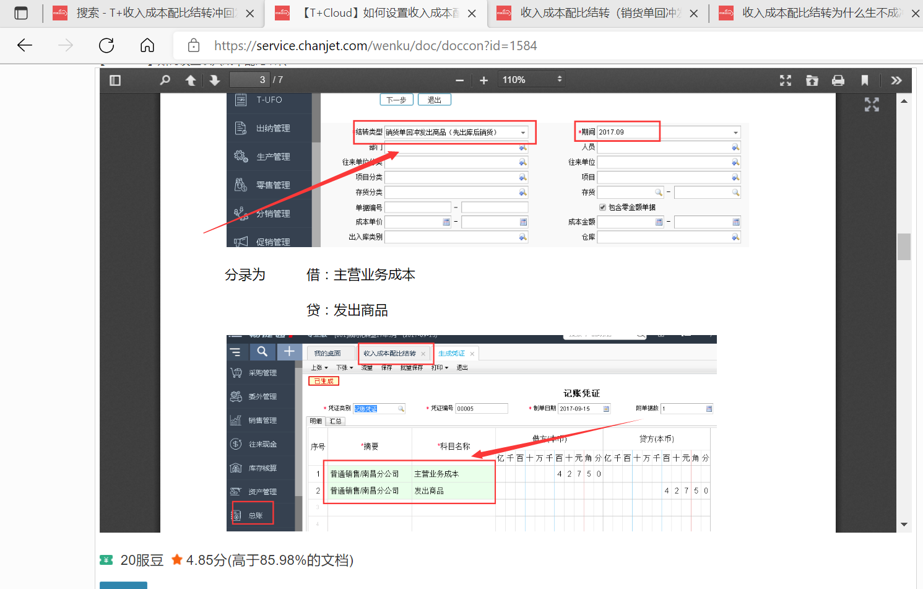Expand the PDF viewer tools menu

tap(896, 81)
